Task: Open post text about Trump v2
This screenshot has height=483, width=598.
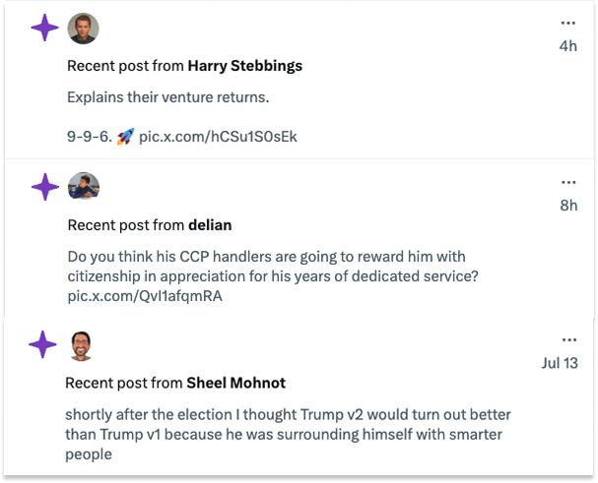Action: [x=288, y=434]
